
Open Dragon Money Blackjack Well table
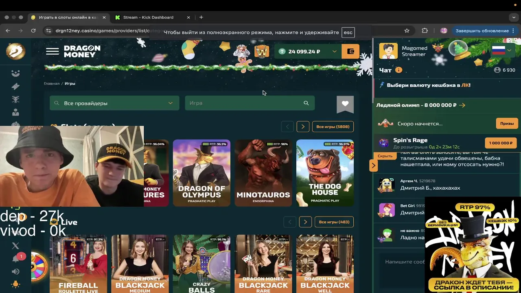point(325,264)
